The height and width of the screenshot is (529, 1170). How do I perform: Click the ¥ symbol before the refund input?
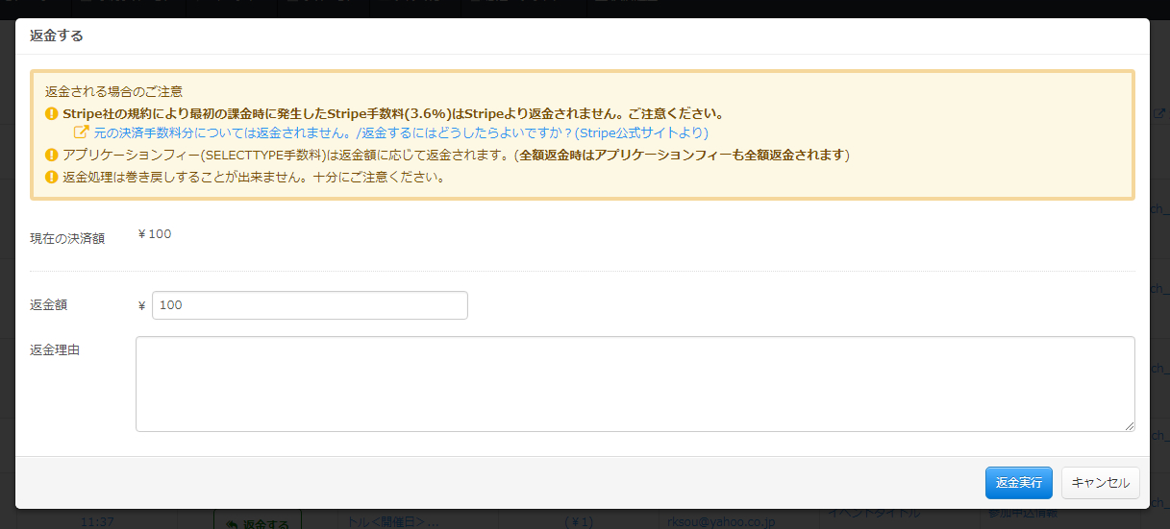(142, 306)
